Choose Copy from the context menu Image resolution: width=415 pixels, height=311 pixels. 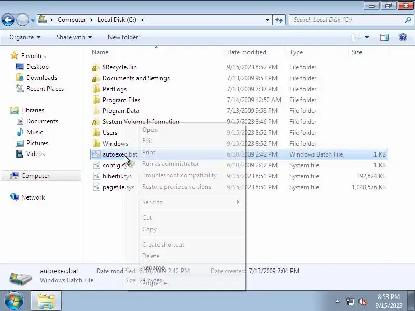(185, 229)
